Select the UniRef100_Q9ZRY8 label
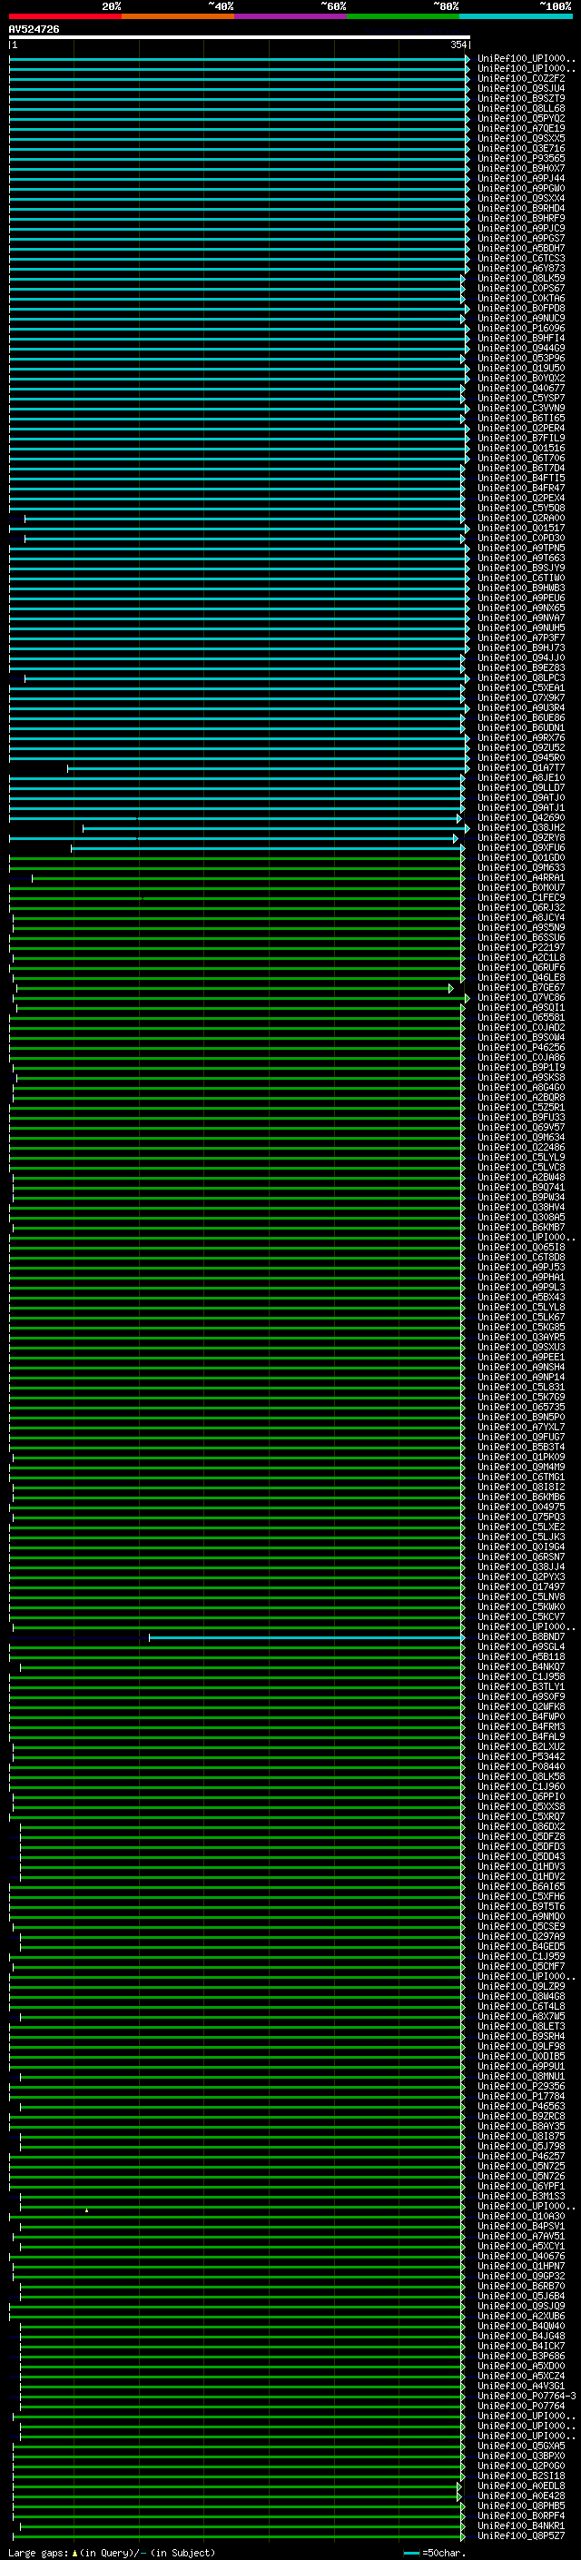 pyautogui.click(x=520, y=838)
